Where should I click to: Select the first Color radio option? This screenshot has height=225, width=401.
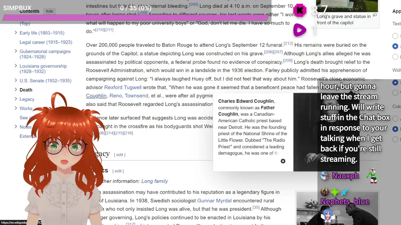pyautogui.click(x=395, y=118)
